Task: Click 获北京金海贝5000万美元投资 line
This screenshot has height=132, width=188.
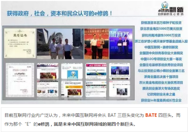Action: tap(161, 29)
